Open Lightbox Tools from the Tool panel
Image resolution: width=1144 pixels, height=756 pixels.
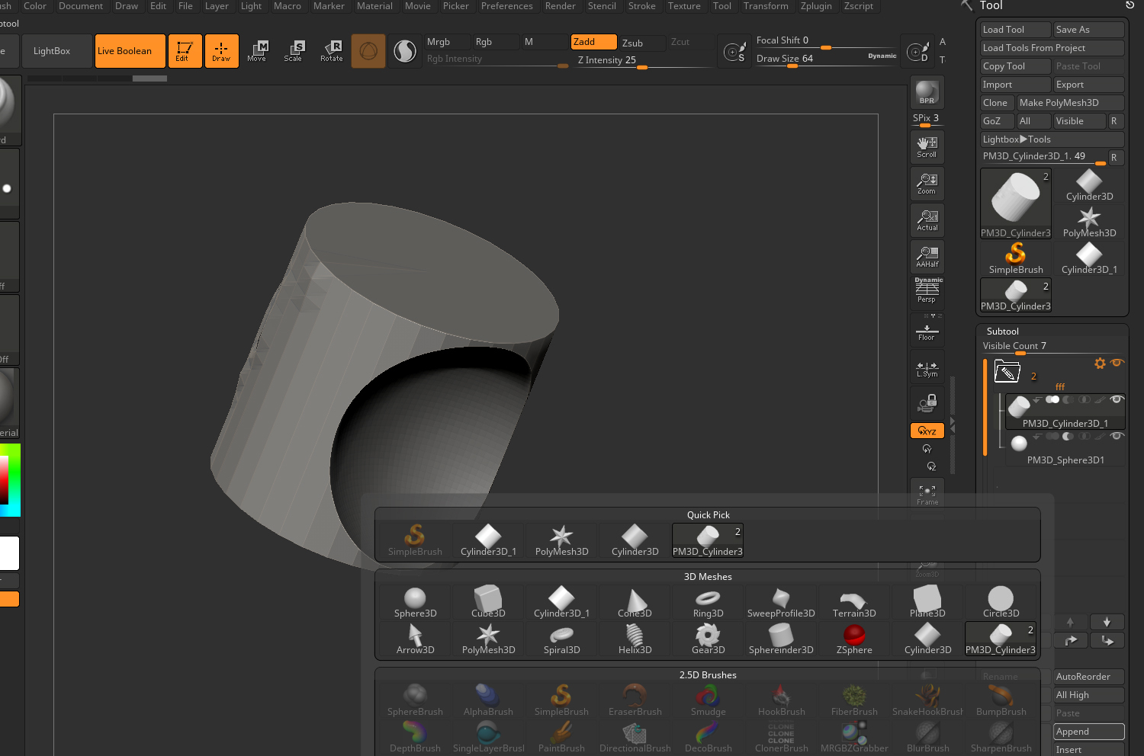tap(1052, 139)
